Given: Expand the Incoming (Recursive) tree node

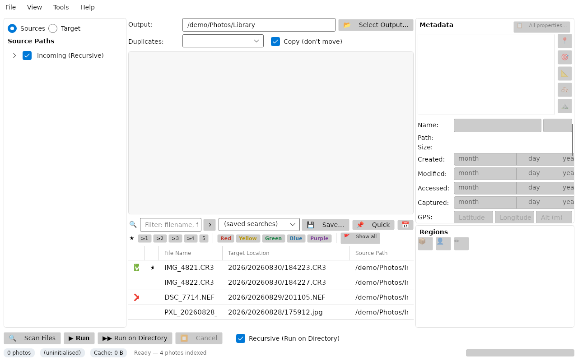Looking at the screenshot, I should [14, 56].
